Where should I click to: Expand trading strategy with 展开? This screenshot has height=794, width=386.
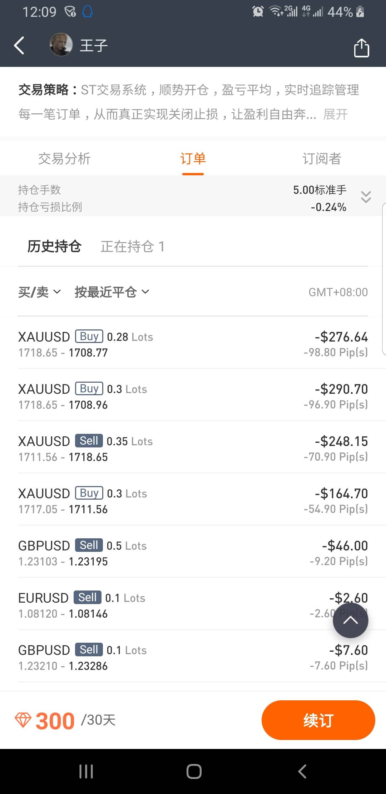pyautogui.click(x=335, y=114)
